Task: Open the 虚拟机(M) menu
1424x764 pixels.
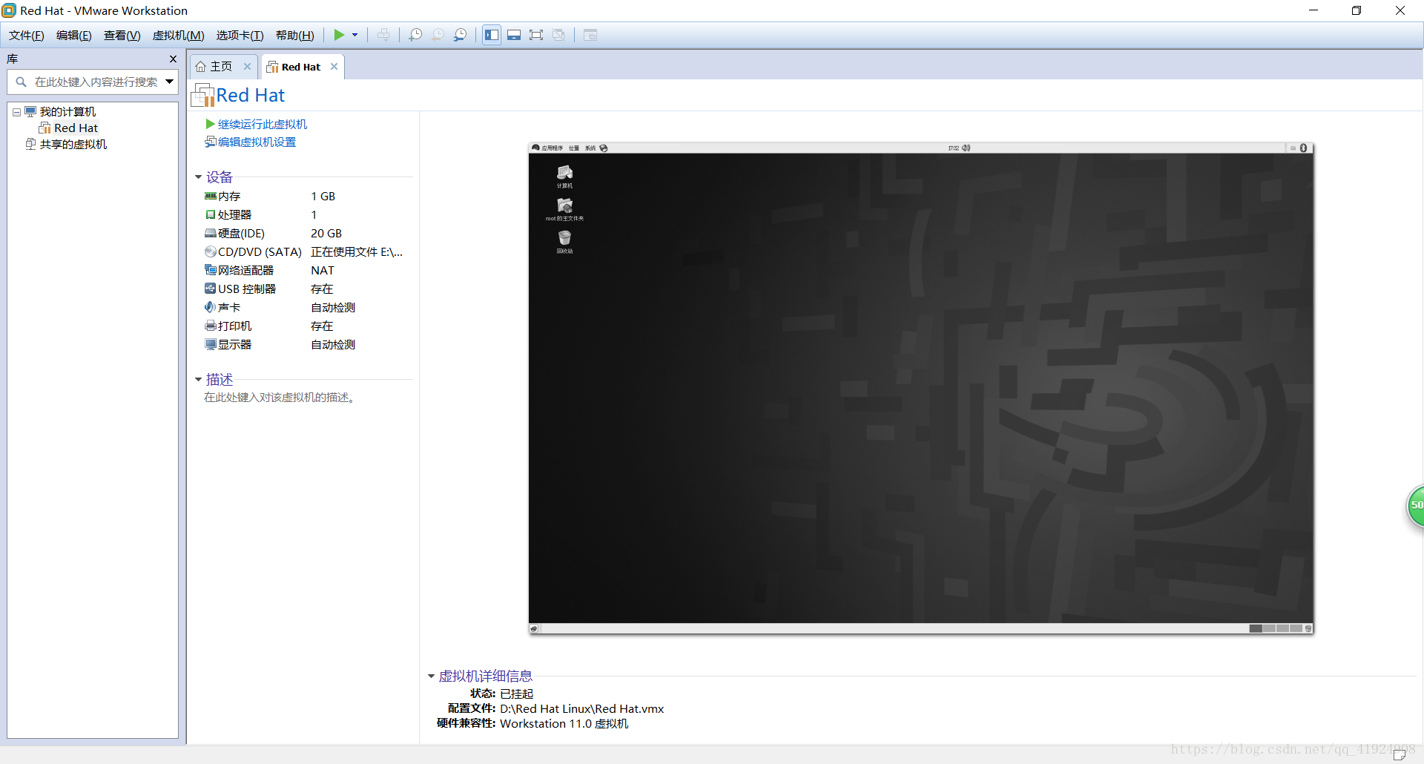Action: (x=178, y=36)
